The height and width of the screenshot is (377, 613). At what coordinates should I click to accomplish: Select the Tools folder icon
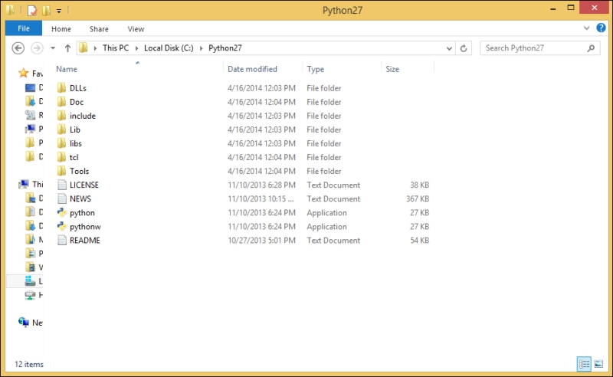click(61, 171)
